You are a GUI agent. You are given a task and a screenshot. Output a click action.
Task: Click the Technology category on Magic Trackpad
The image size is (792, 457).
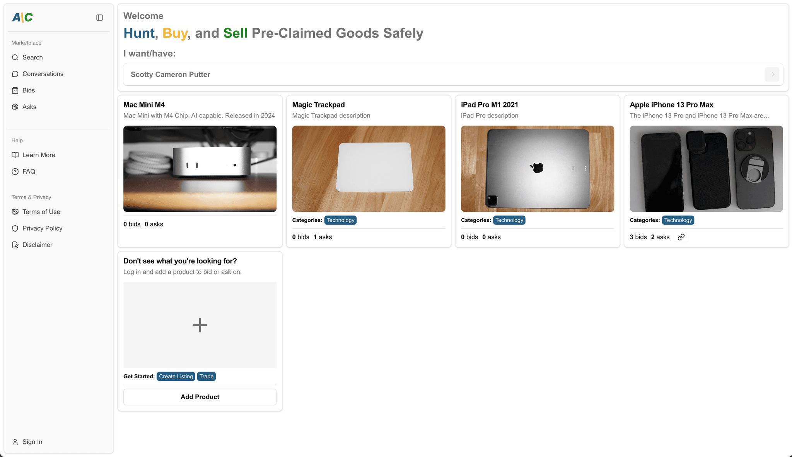click(340, 220)
